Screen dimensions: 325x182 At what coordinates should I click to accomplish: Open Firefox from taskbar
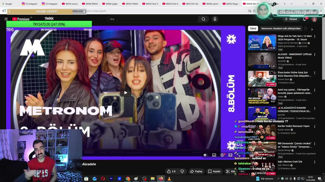(x=161, y=179)
